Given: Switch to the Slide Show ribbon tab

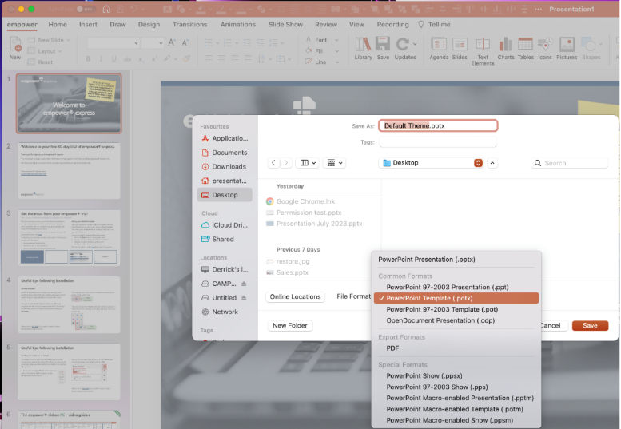Looking at the screenshot, I should point(285,24).
